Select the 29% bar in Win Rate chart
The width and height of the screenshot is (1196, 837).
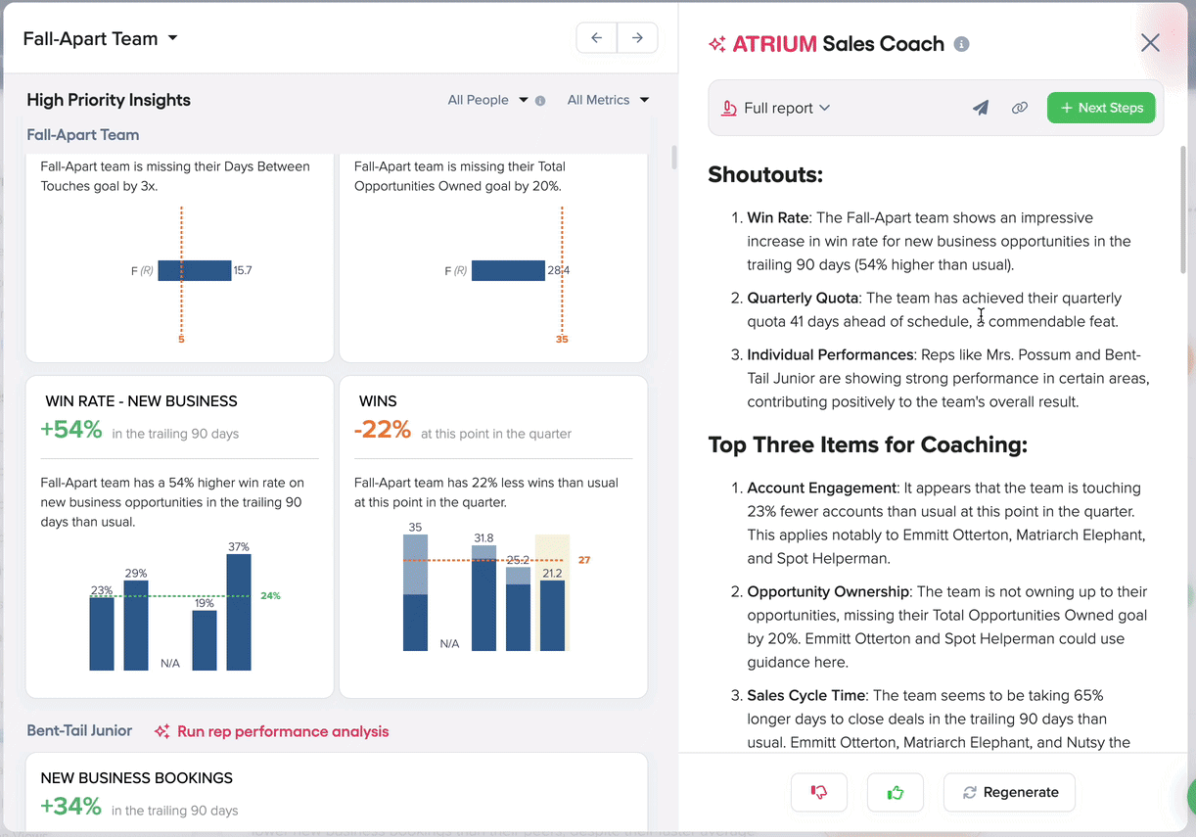pos(136,625)
